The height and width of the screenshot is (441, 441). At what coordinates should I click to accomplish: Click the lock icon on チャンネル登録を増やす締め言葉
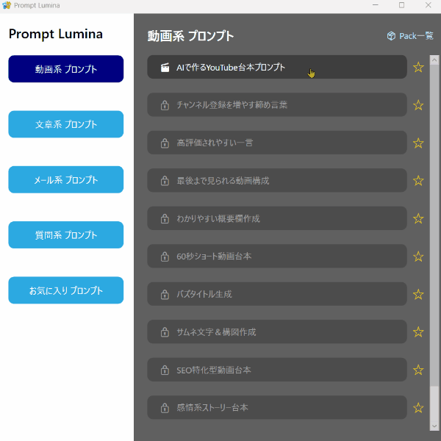point(165,105)
